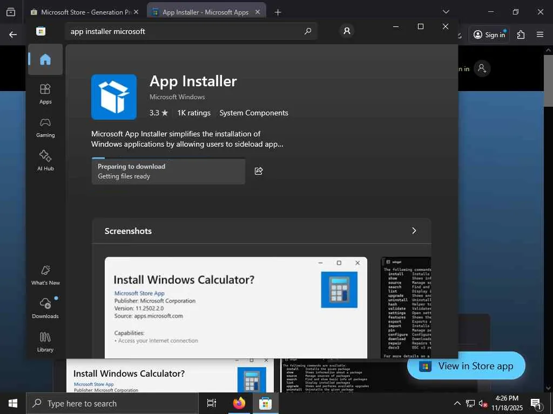The image size is (553, 414).
Task: Expand the Screenshots section chevron
Action: pos(414,231)
